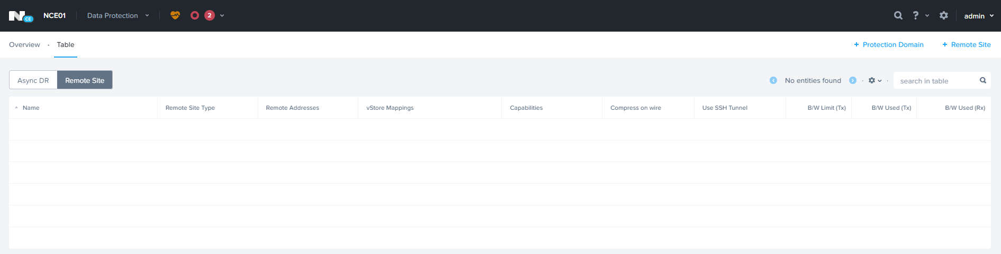Click the help question mark icon

[916, 15]
